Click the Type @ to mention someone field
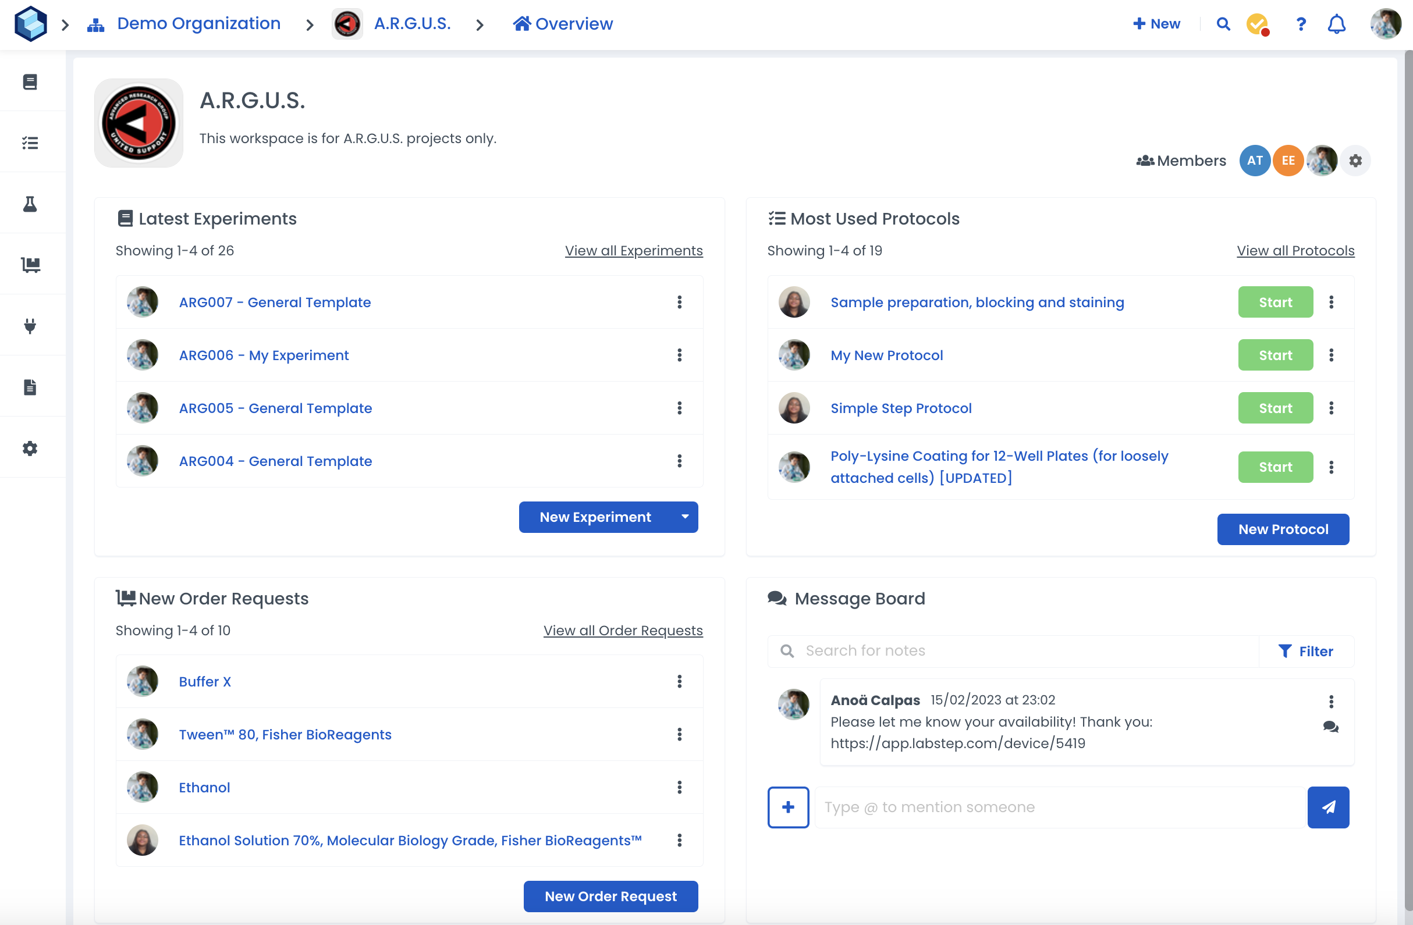This screenshot has height=925, width=1413. click(x=1059, y=807)
